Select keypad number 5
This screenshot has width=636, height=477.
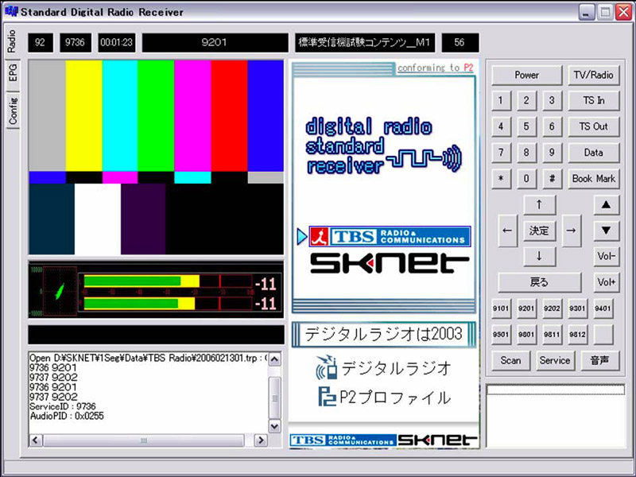tap(526, 126)
